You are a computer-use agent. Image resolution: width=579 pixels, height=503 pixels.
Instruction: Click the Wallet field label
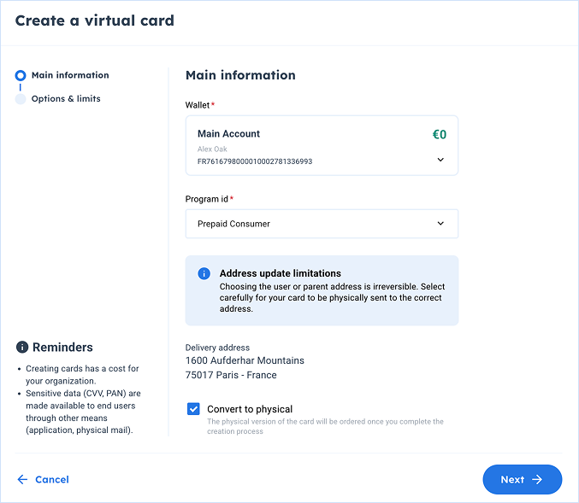pyautogui.click(x=198, y=105)
